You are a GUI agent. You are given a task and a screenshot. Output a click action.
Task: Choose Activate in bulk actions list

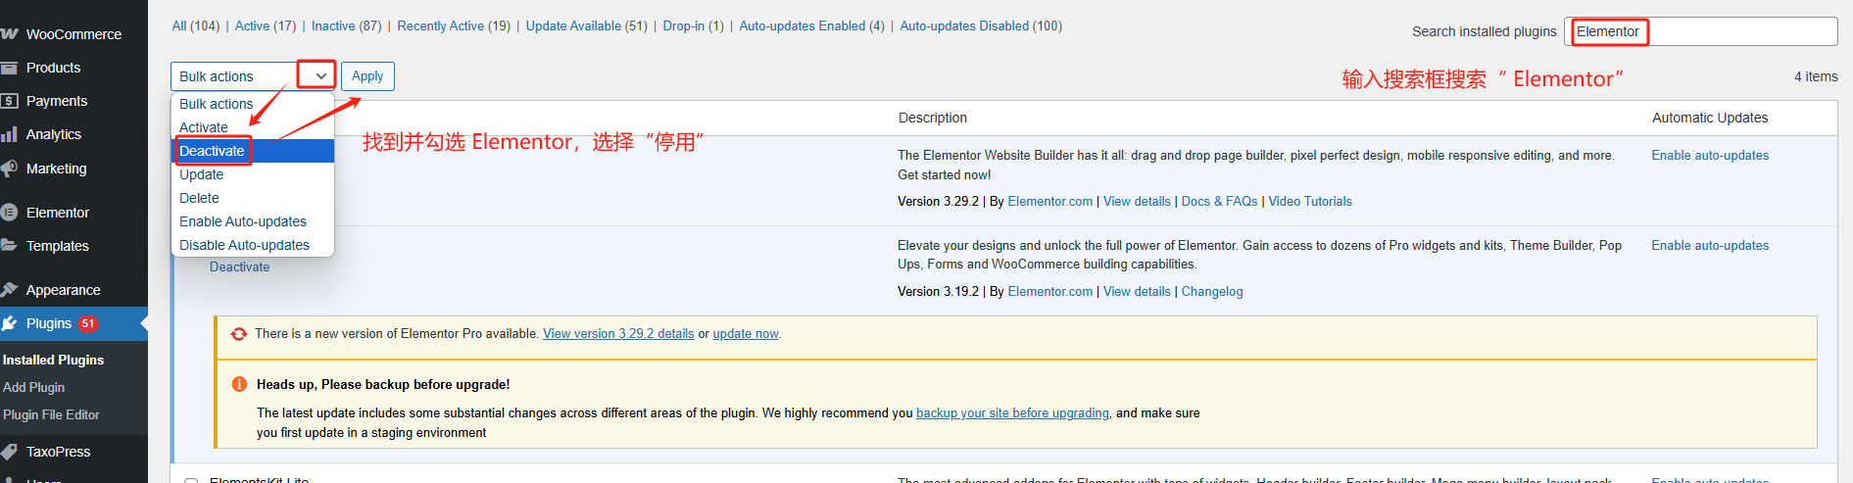point(253,127)
